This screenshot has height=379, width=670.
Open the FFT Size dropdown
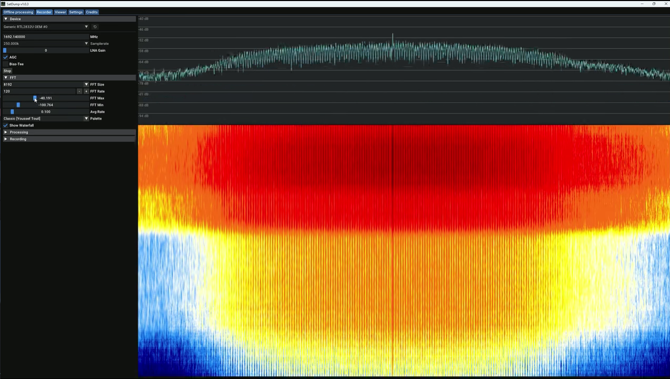(x=86, y=85)
